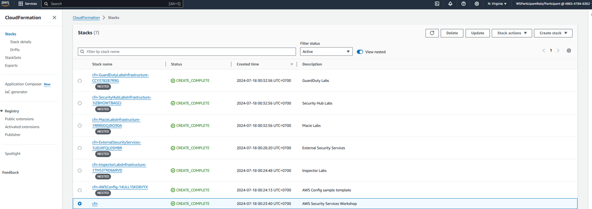
Task: Select the cfn stack radio button
Action: (x=80, y=203)
